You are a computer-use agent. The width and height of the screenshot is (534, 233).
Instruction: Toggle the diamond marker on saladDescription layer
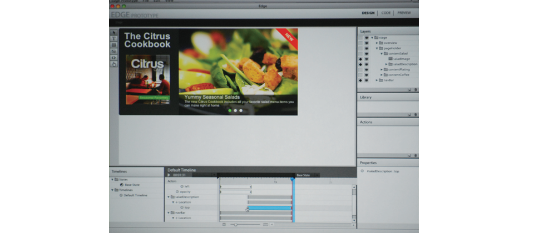tap(360, 64)
